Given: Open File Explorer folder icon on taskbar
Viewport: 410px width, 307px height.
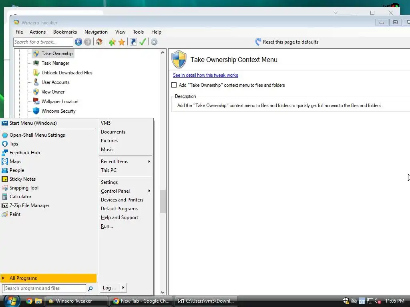Looking at the screenshot, I should coord(38,301).
